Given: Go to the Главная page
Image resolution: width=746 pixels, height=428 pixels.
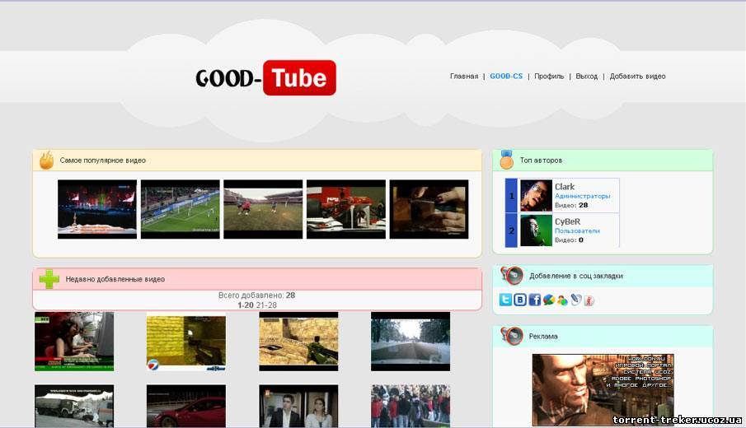Looking at the screenshot, I should click(x=464, y=76).
